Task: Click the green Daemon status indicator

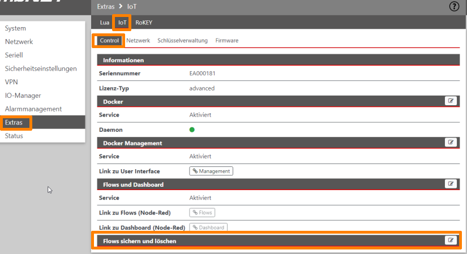Action: (x=192, y=130)
